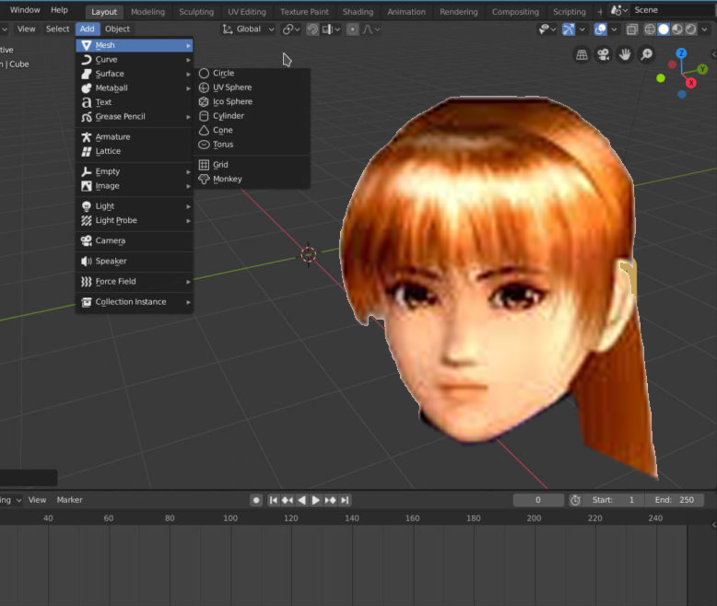Expand the Light Probe submenu
Viewport: 717px width, 606px height.
coord(135,220)
